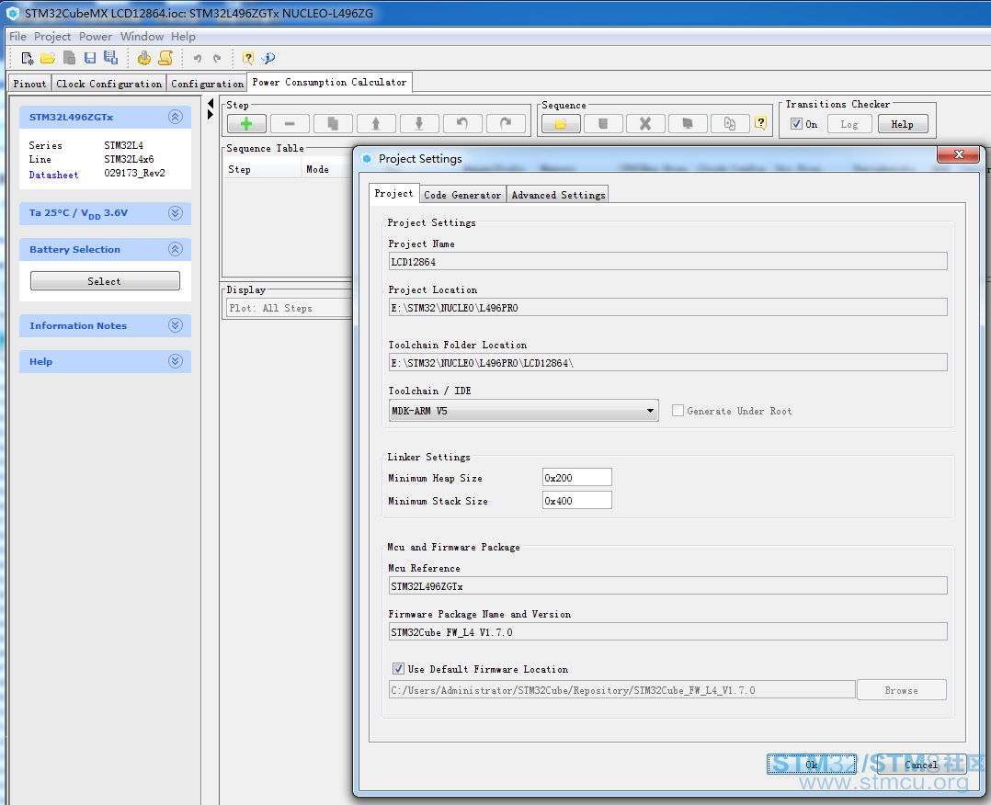Click the Step panel undo button
This screenshot has height=805, width=991.
(x=462, y=124)
